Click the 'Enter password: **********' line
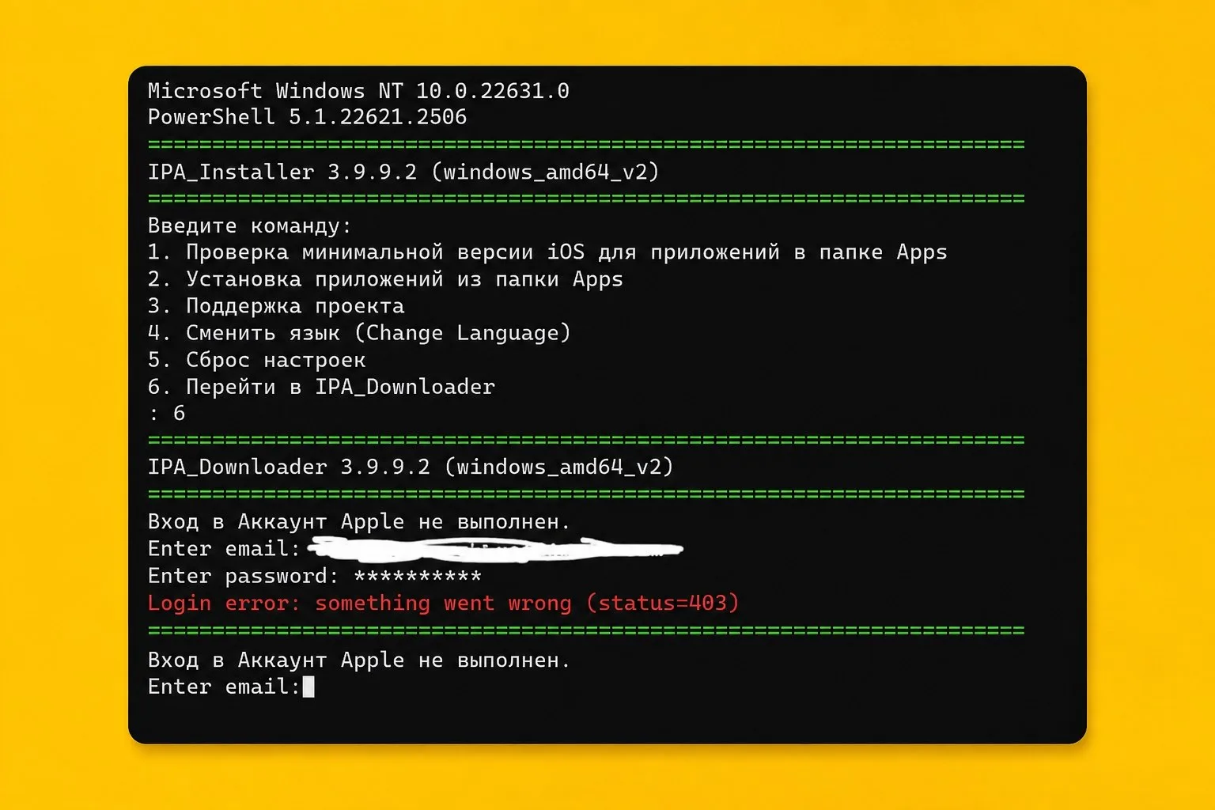 [x=314, y=577]
